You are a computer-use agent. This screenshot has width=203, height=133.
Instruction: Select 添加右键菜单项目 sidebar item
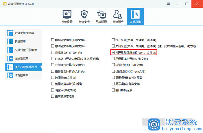click(23, 67)
